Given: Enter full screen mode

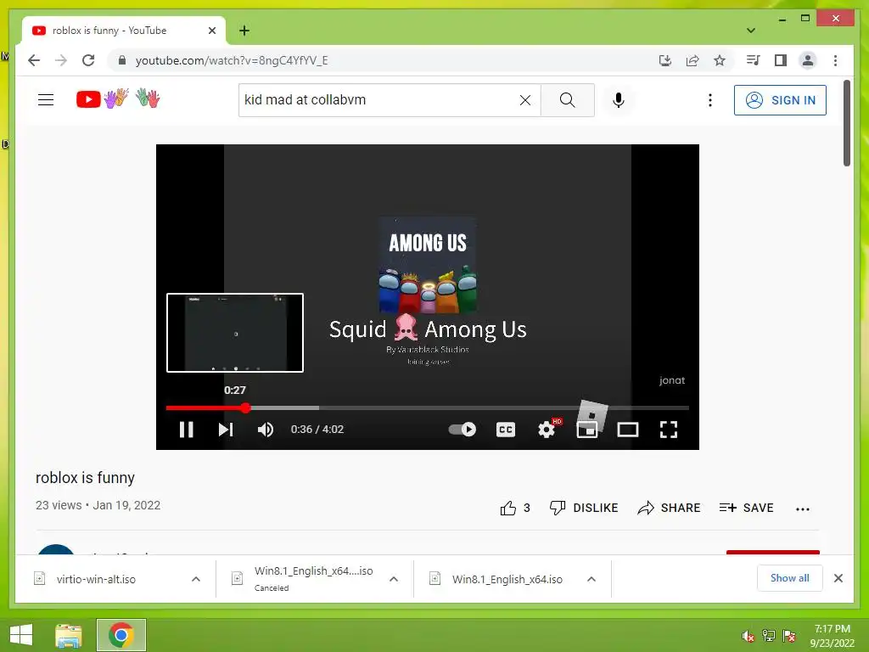Looking at the screenshot, I should (669, 430).
